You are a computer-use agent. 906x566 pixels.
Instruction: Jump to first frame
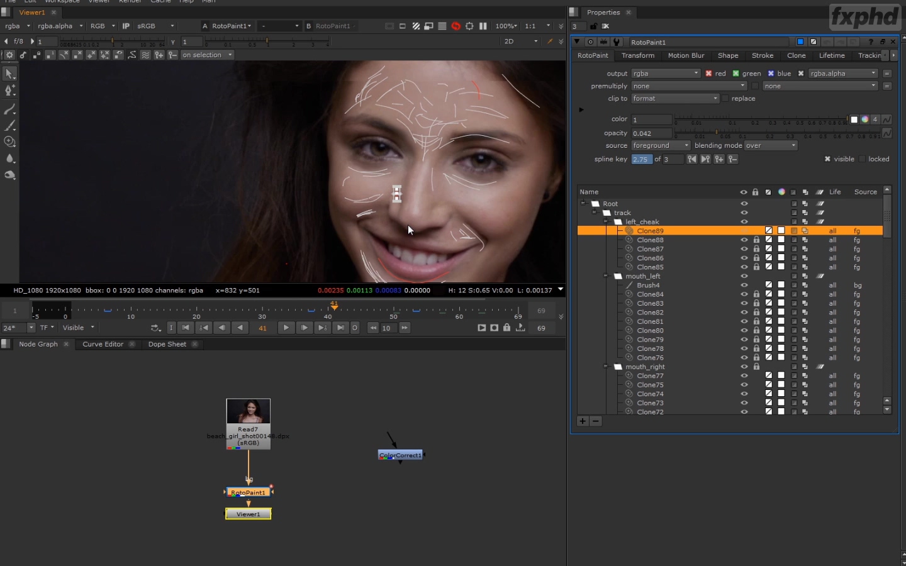coord(186,328)
